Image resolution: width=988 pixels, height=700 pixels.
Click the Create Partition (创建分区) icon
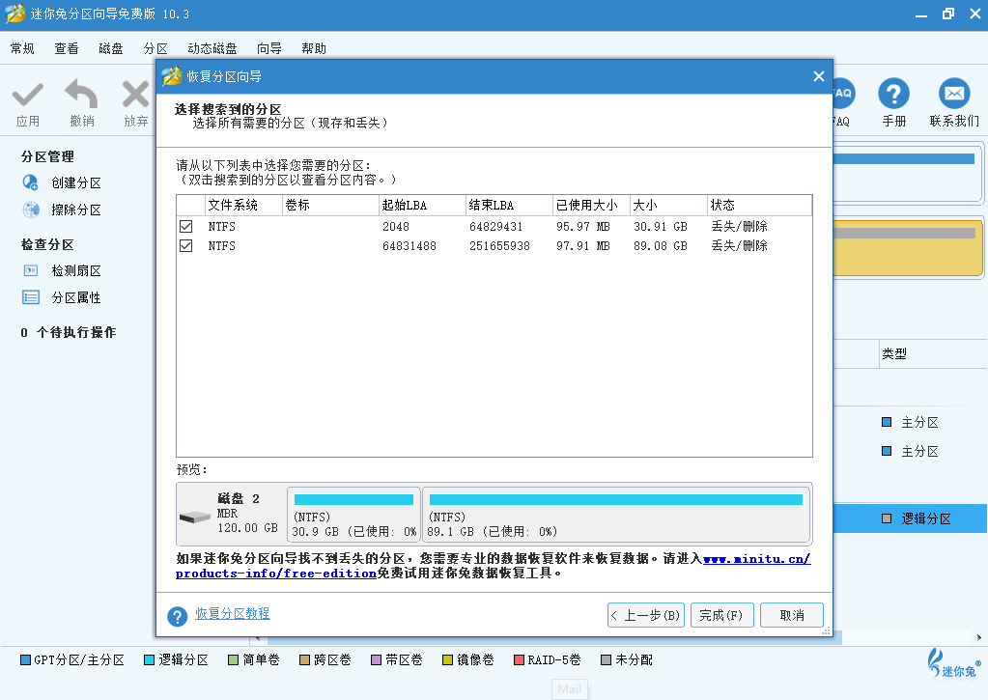(x=30, y=182)
